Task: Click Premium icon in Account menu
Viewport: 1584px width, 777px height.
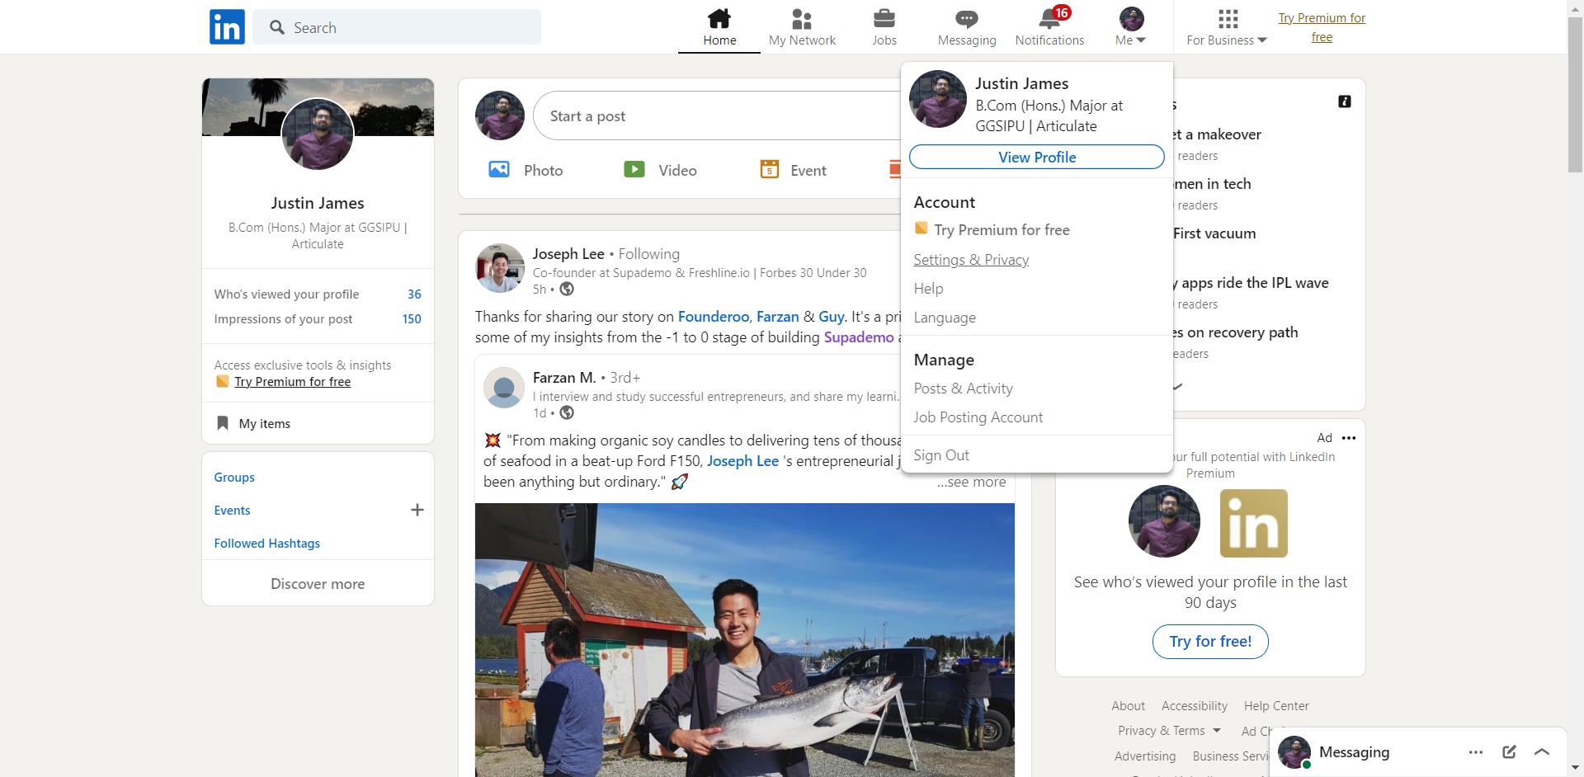Action: 922,228
